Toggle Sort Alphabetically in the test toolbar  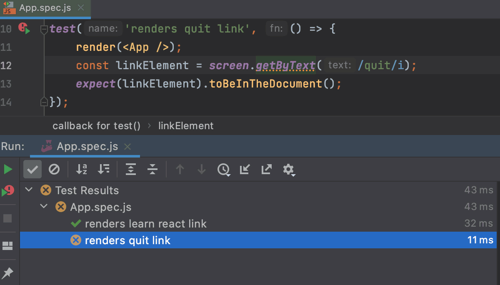[81, 169]
